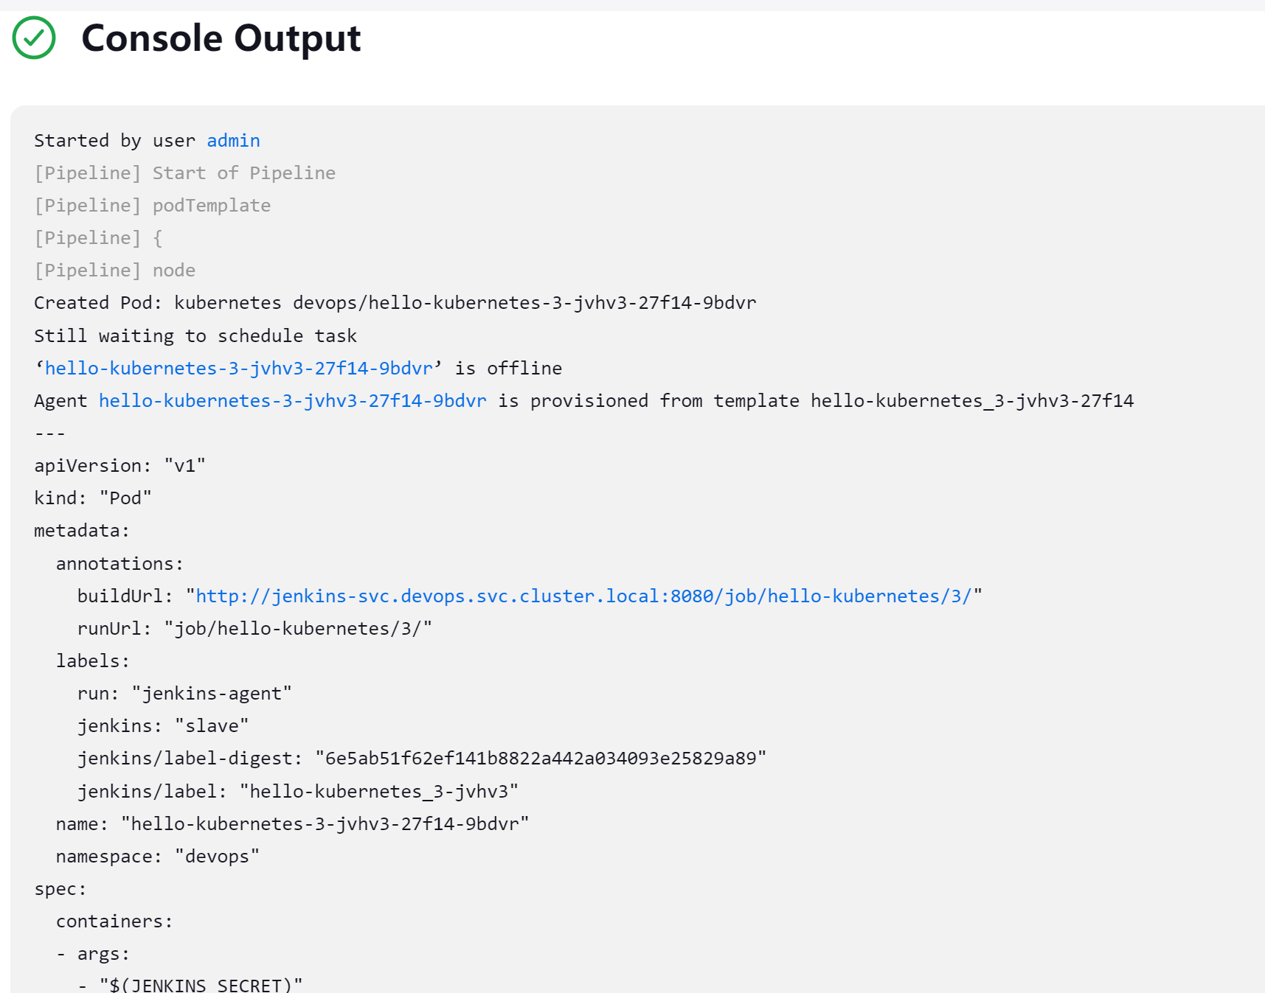
Task: Follow the buildUrl jenkins-svc link
Action: pos(583,596)
